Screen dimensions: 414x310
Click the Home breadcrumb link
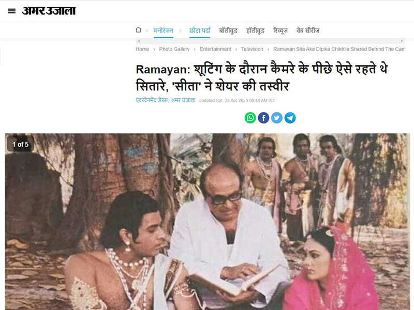142,49
